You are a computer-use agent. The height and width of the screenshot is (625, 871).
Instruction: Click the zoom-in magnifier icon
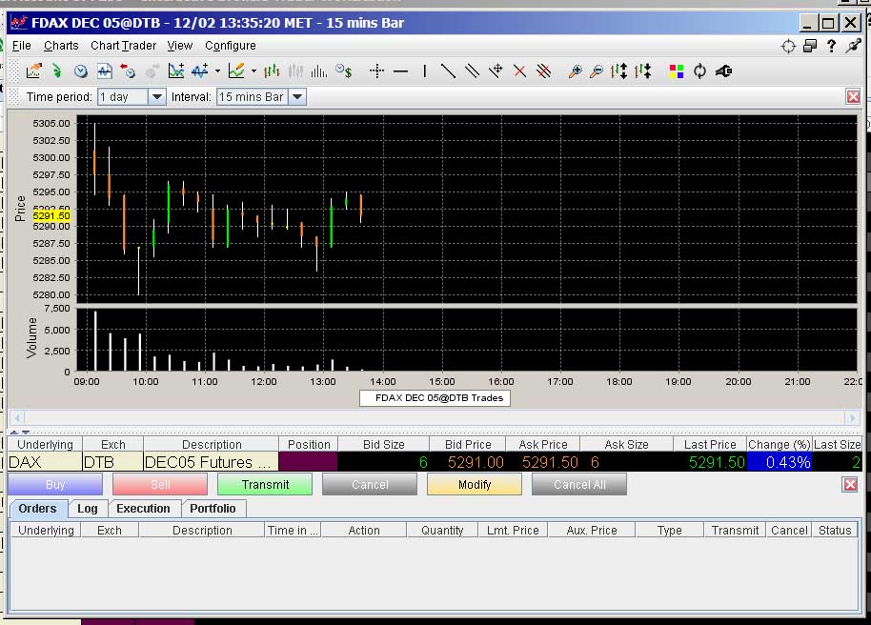click(x=575, y=71)
